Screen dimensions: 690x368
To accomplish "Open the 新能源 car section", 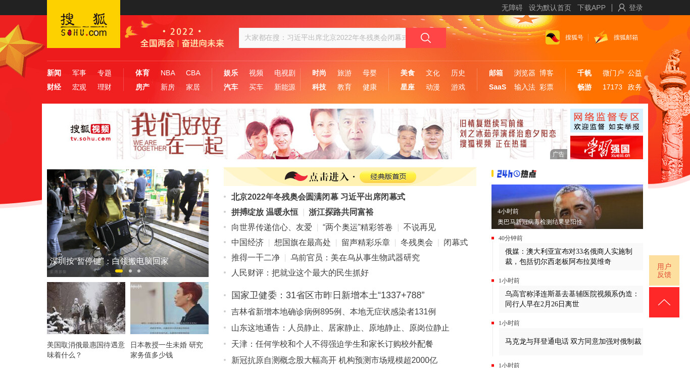I will click(285, 87).
